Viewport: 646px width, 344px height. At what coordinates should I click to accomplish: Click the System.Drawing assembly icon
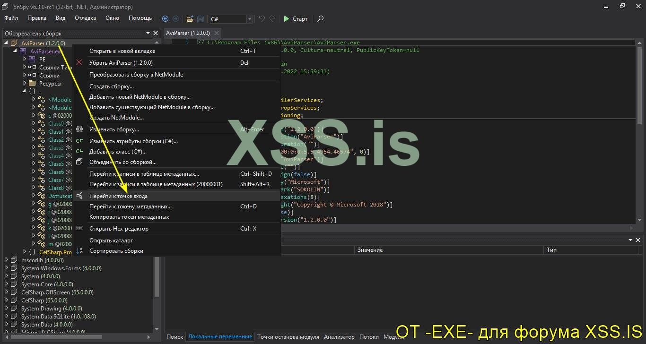[14, 309]
